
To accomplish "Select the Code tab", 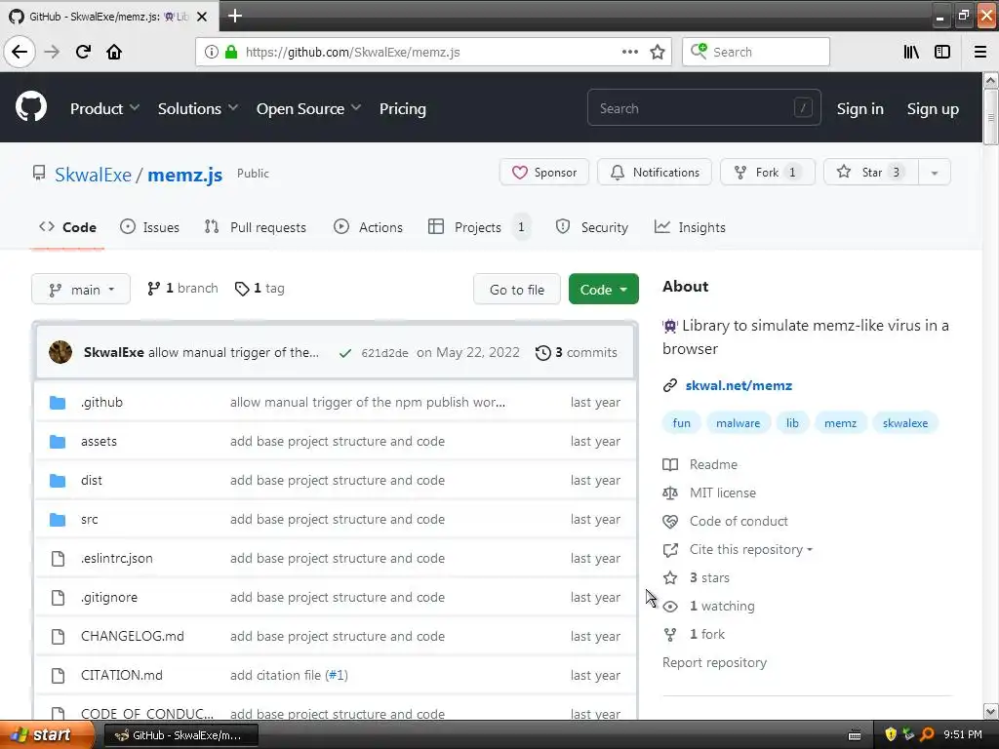I will (x=67, y=227).
